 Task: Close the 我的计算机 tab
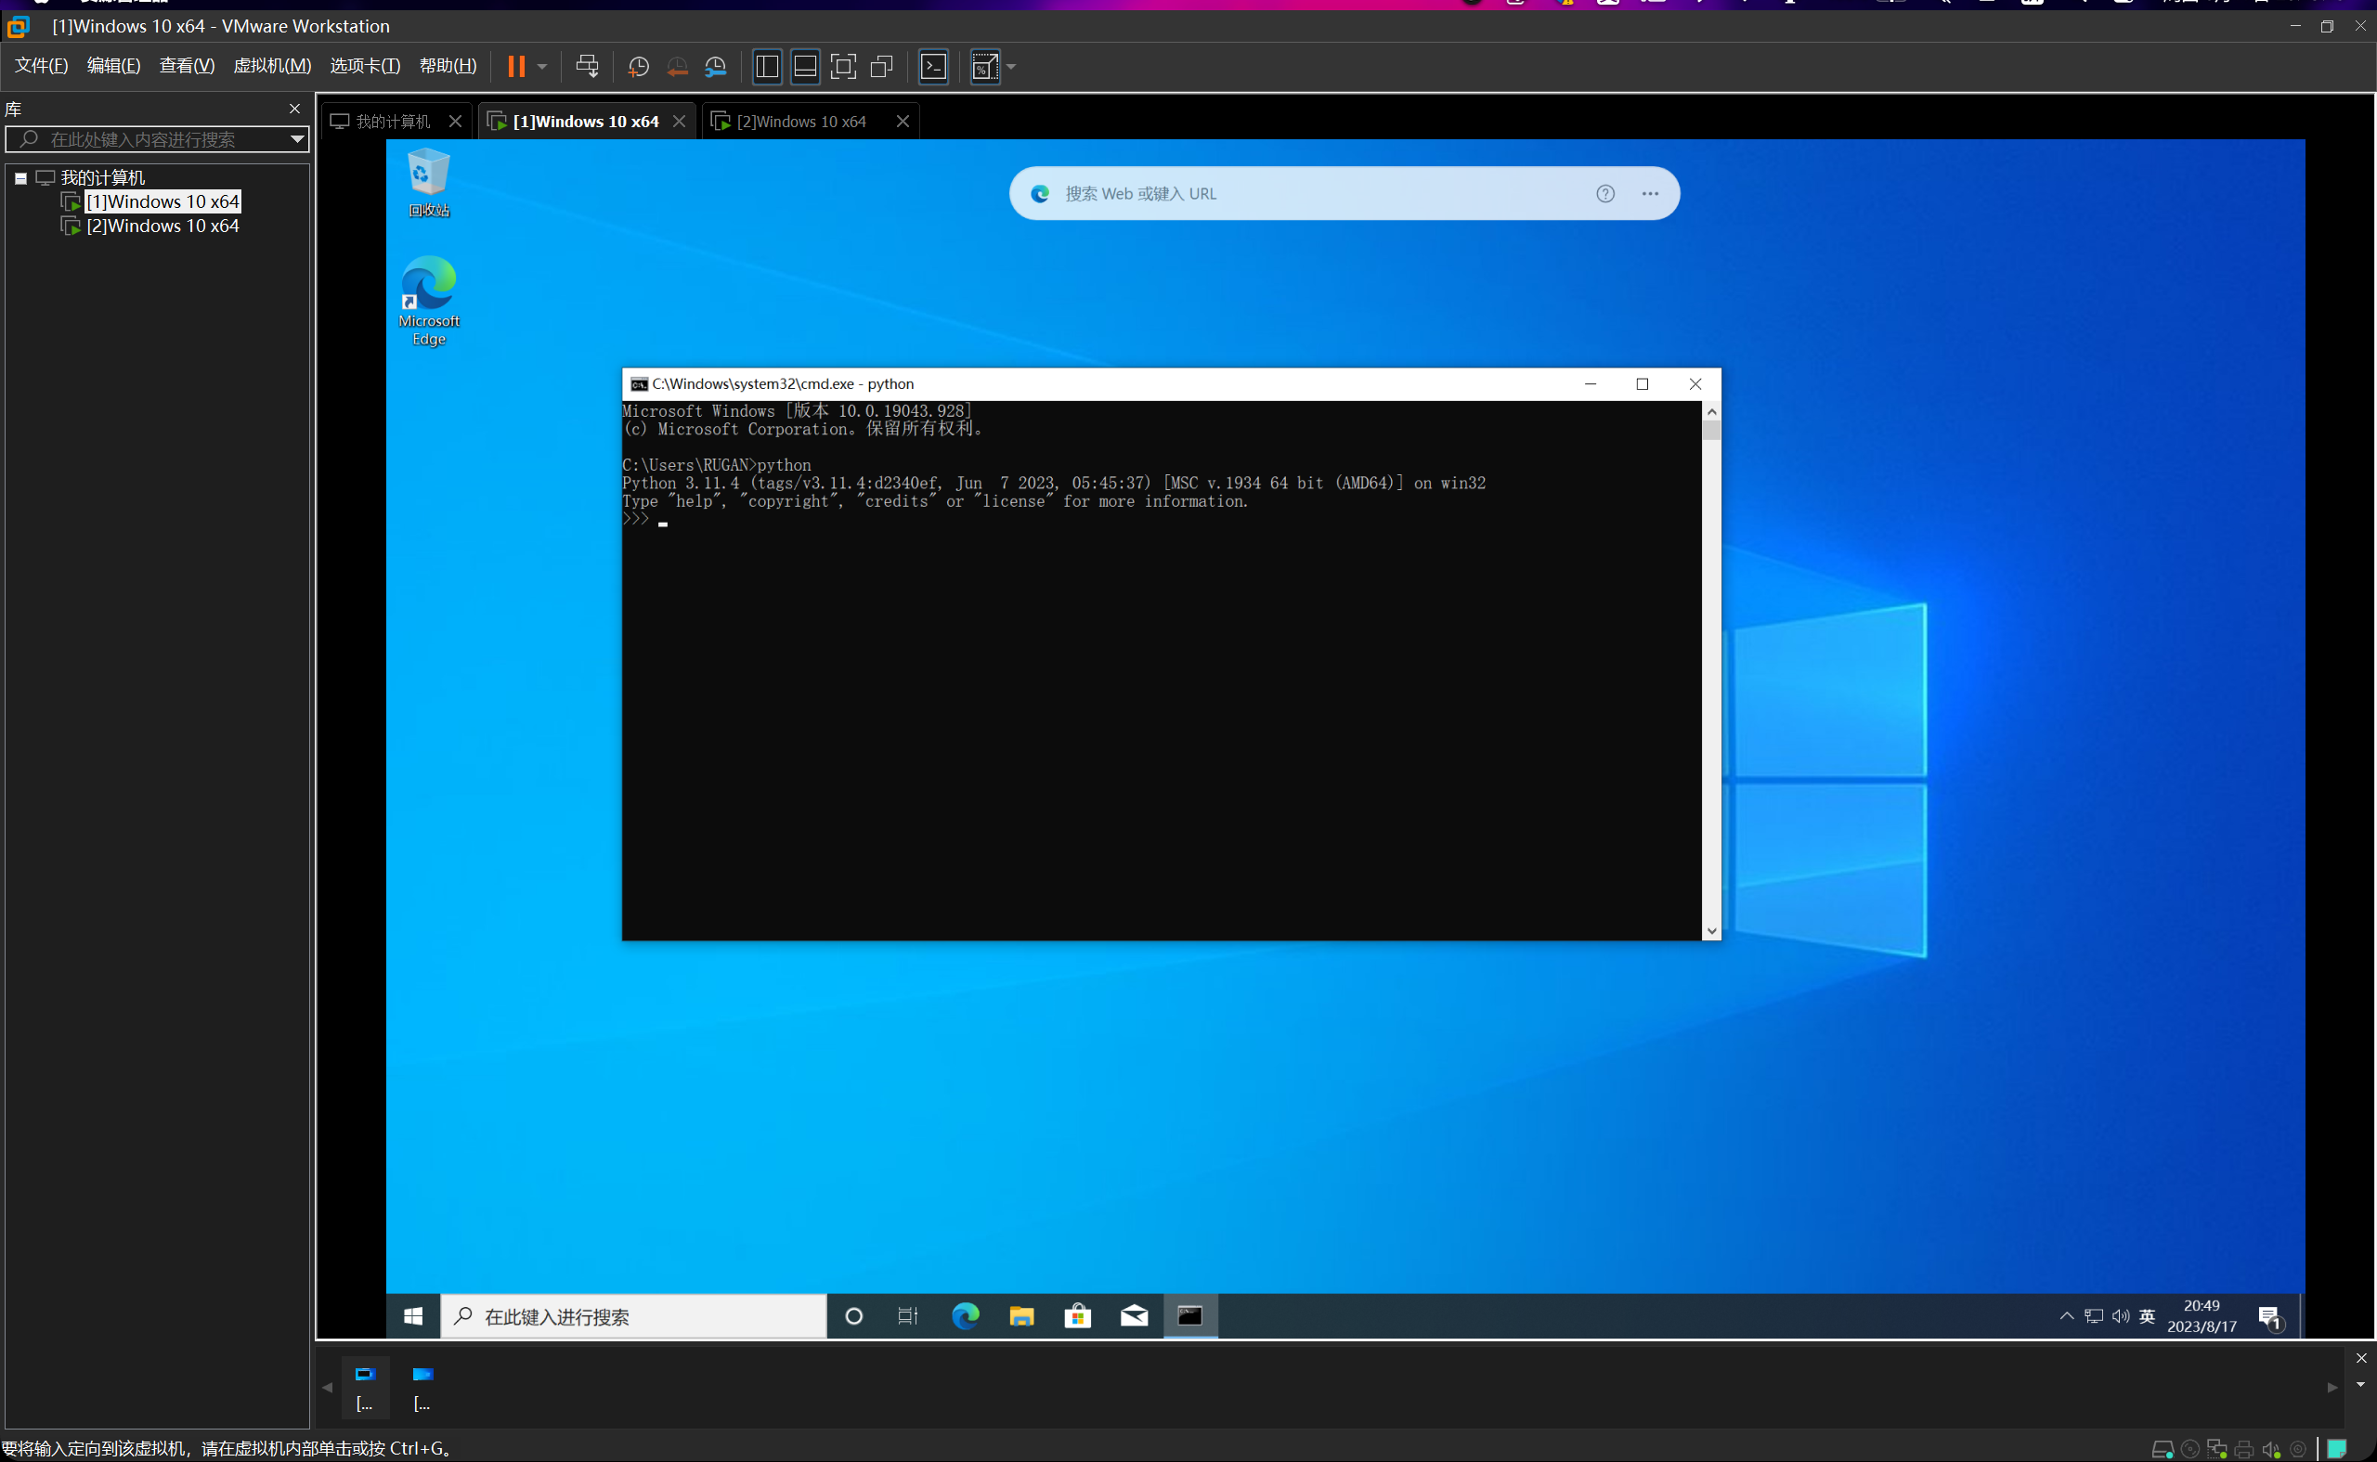[x=456, y=121]
